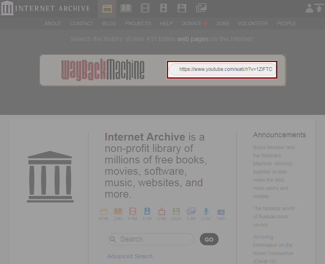Open the user account icon
The width and height of the screenshot is (325, 264).
point(309,8)
